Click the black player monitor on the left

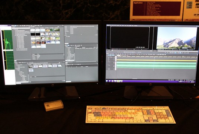[130, 38]
